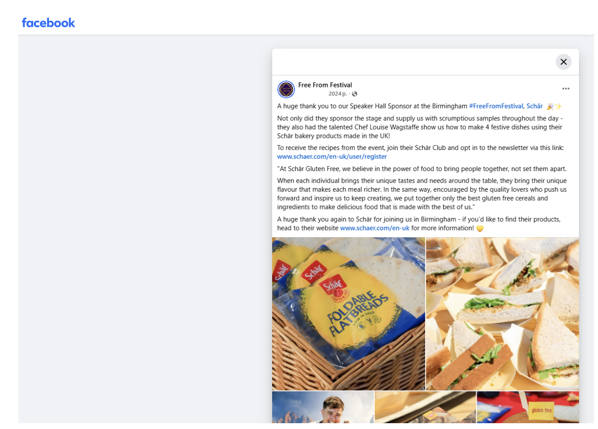Open the bottom middle photo thumbnail
Screen dimensions: 598x429
[x=425, y=407]
